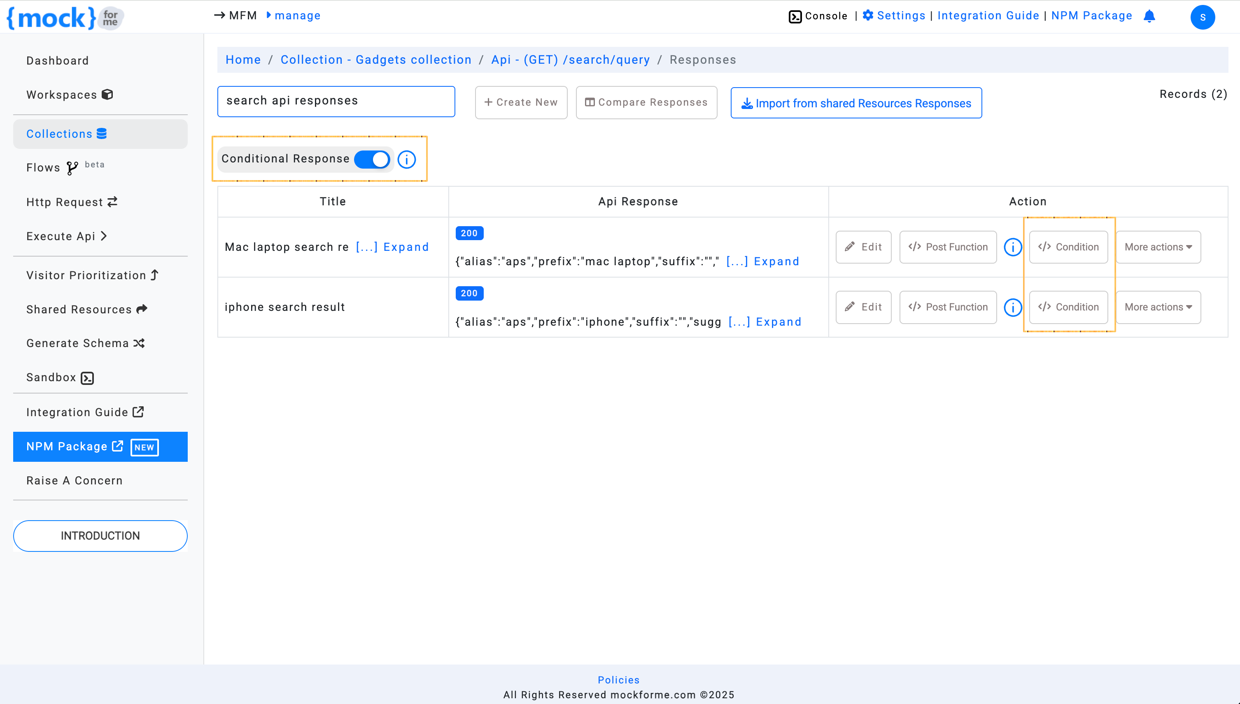This screenshot has height=704, width=1240.
Task: Click the Workspaces cube icon
Action: (107, 95)
